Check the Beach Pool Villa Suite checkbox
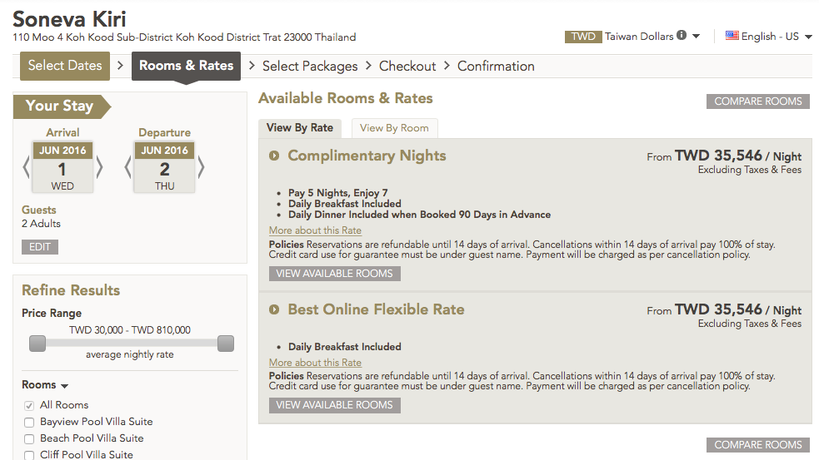The image size is (819, 460). 29,438
